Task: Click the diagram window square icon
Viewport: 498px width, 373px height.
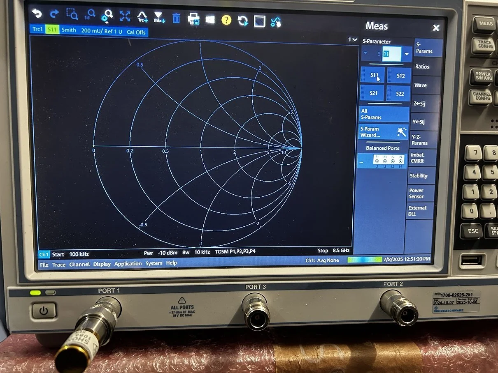Action: point(259,21)
